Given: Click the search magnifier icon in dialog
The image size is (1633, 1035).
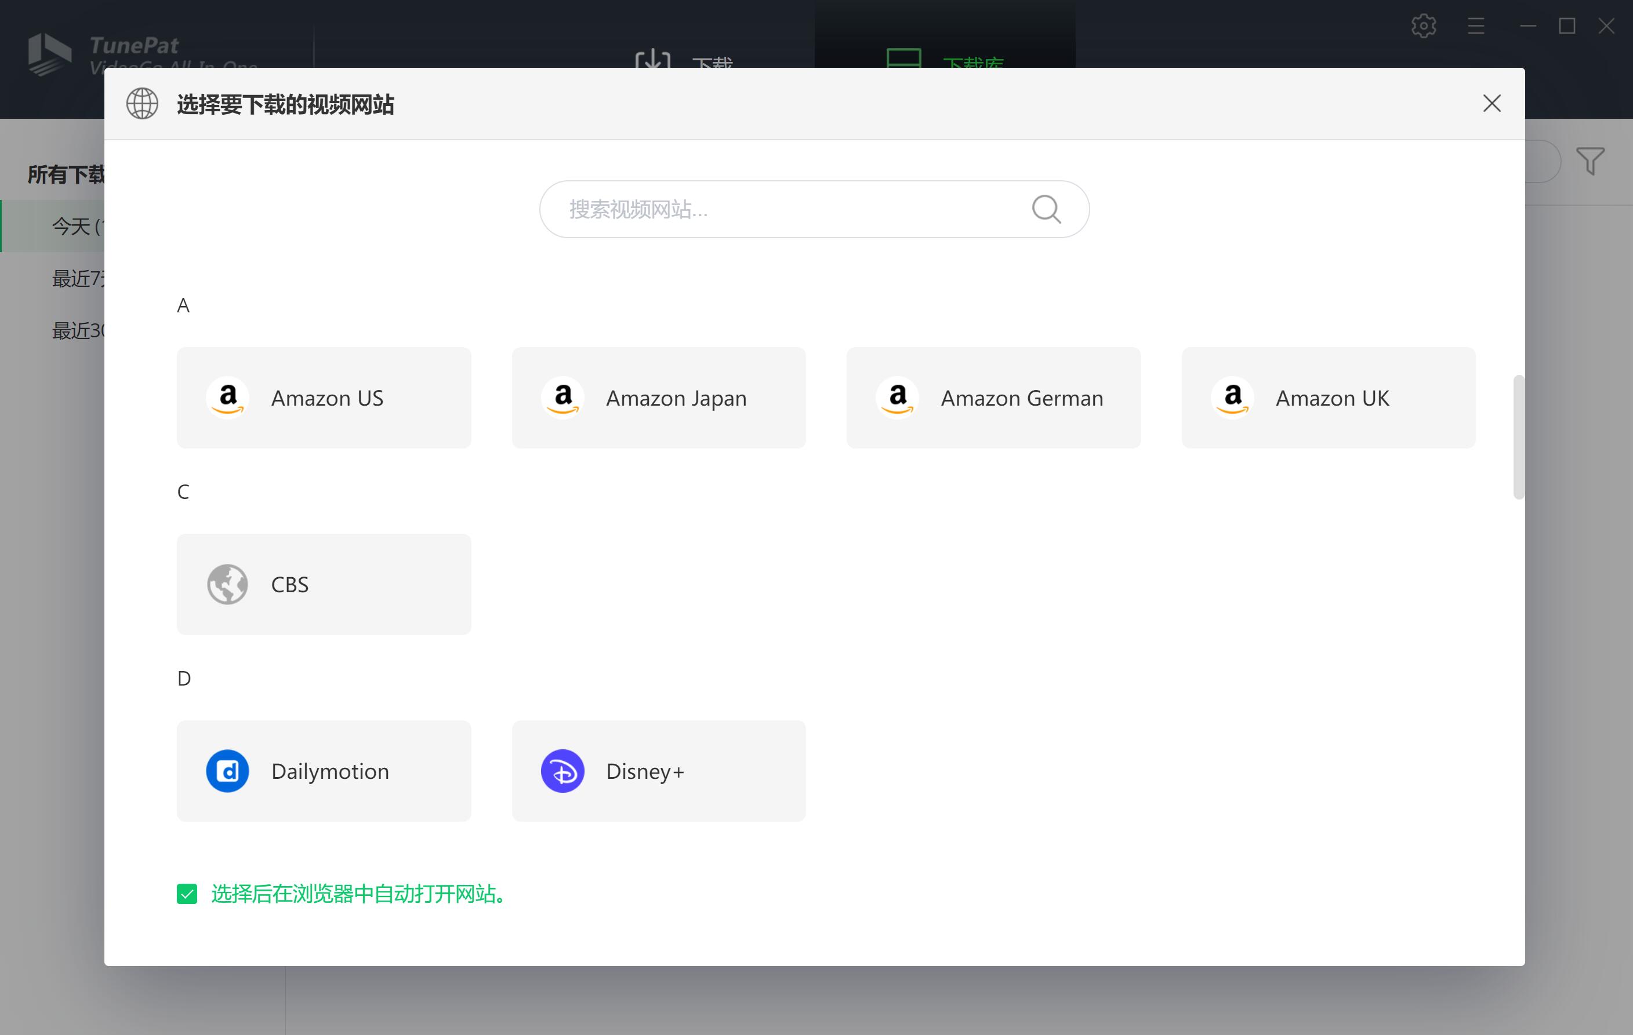Looking at the screenshot, I should (x=1046, y=209).
